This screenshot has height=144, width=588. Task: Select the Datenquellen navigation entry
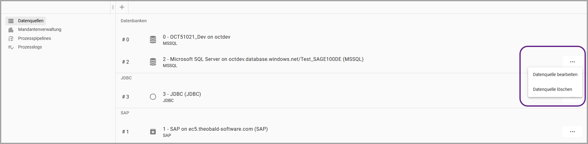click(31, 21)
